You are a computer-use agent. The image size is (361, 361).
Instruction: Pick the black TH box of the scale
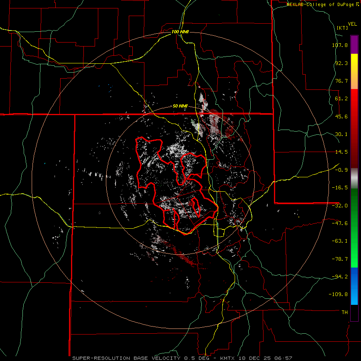[354, 313]
